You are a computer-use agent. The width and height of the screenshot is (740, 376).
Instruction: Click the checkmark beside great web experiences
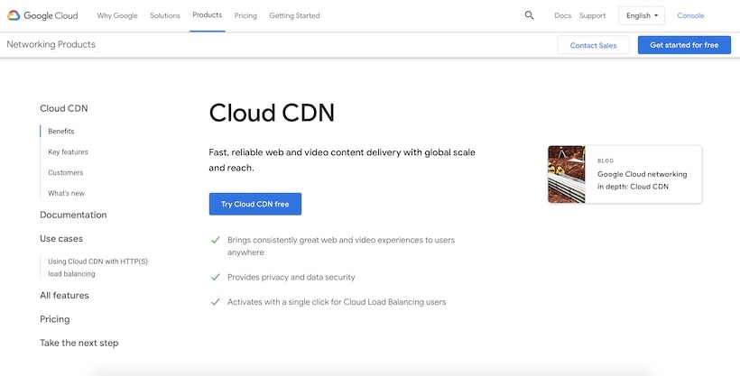tap(216, 240)
